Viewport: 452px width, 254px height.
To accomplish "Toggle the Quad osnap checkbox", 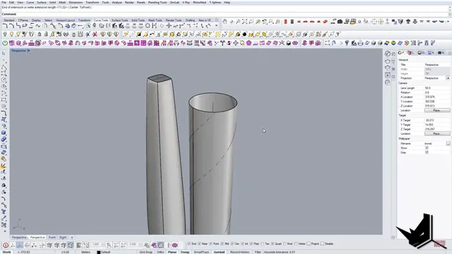I will click(272, 244).
